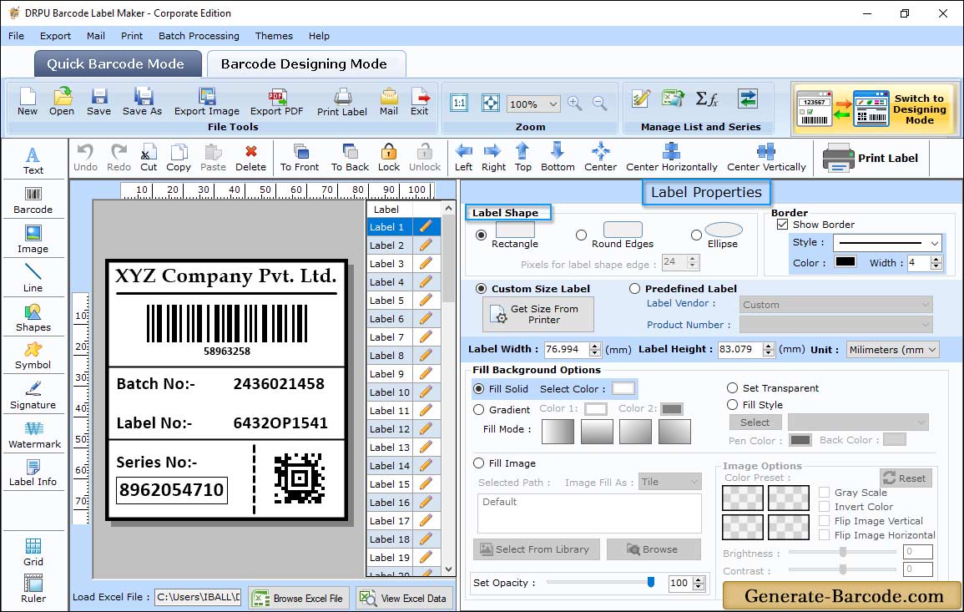Click the zoom in magnifier icon

pos(575,104)
